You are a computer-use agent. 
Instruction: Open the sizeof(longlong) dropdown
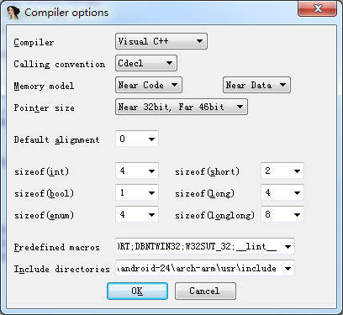[x=282, y=214]
